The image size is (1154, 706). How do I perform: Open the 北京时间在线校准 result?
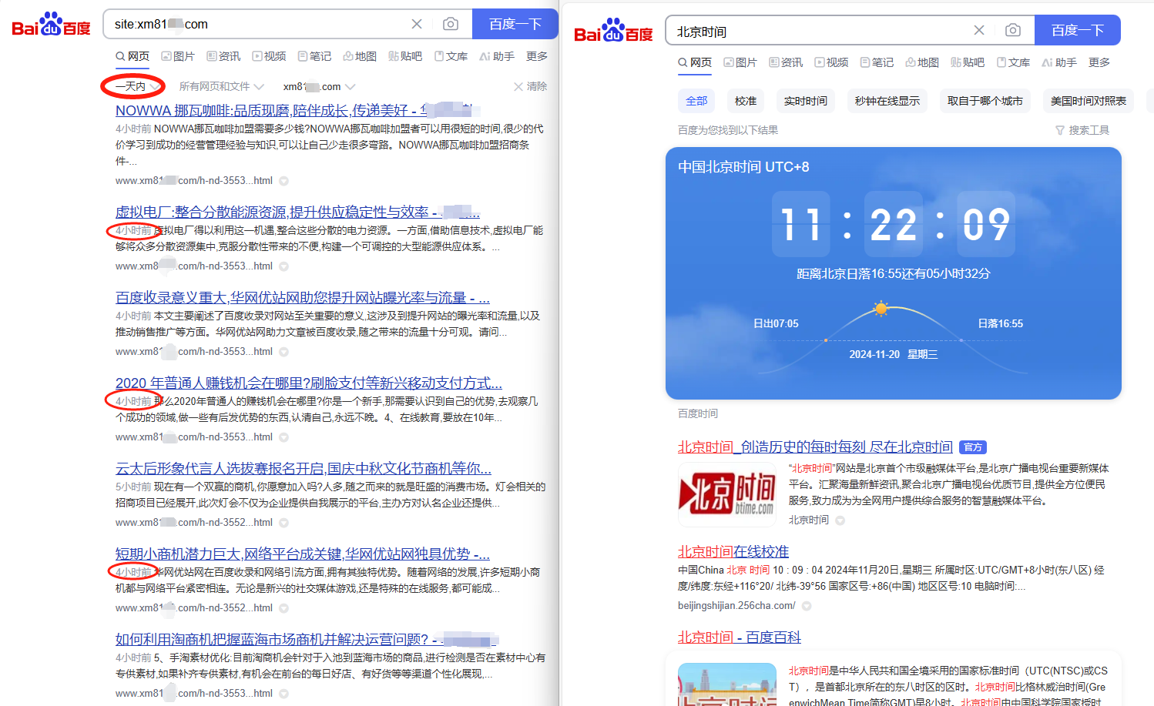pos(733,552)
